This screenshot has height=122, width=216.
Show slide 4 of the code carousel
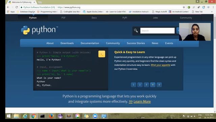click(x=153, y=85)
